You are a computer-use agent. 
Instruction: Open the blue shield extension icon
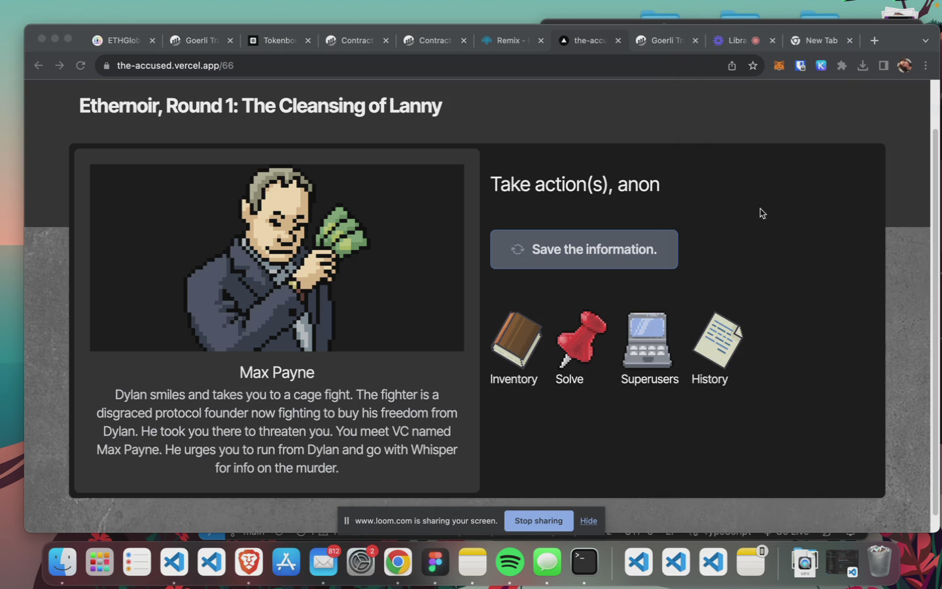click(x=800, y=65)
